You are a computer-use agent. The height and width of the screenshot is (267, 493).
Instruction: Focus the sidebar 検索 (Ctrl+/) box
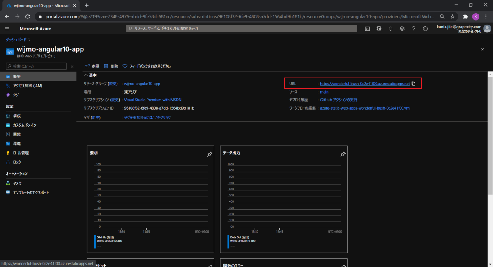(x=36, y=66)
